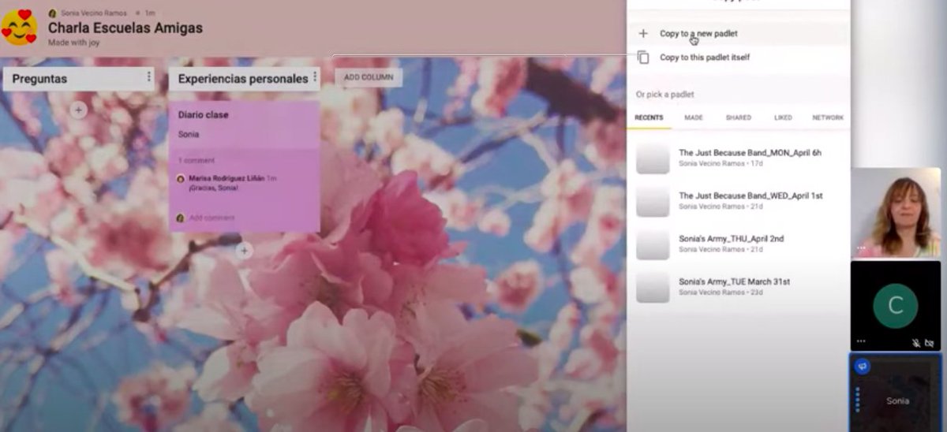947x432 pixels.
Task: Switch to the NETWORK tab
Action: [x=828, y=117]
